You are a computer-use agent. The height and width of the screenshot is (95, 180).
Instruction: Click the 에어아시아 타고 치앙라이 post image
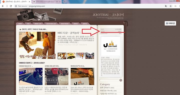click(56, 77)
